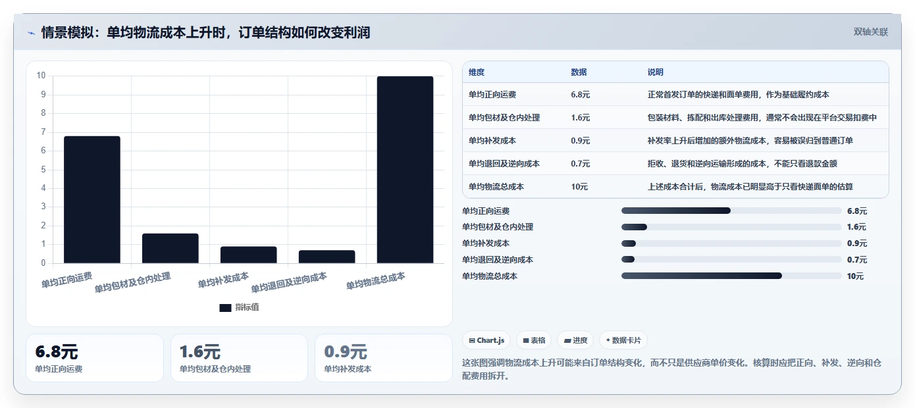Click the summary paragraph starting 这张图强调
Screen dimensions: 915x408
pyautogui.click(x=672, y=370)
